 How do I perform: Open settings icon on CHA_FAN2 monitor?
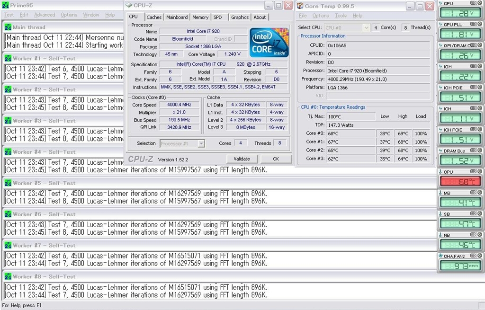(473, 256)
